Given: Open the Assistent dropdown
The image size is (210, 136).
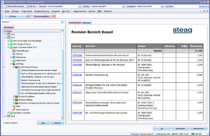Looking at the screenshot, I should coord(162,6).
